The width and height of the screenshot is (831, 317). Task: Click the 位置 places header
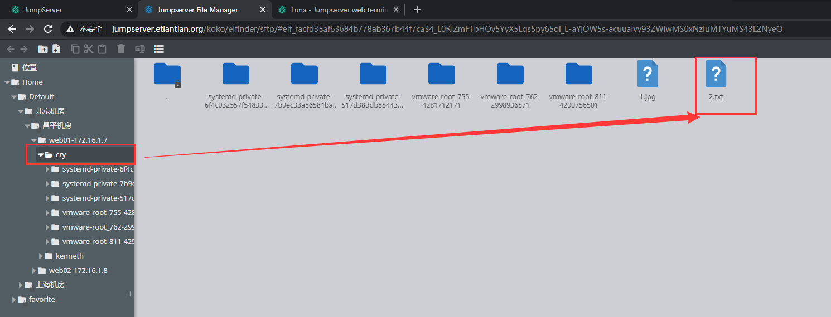[x=30, y=68]
